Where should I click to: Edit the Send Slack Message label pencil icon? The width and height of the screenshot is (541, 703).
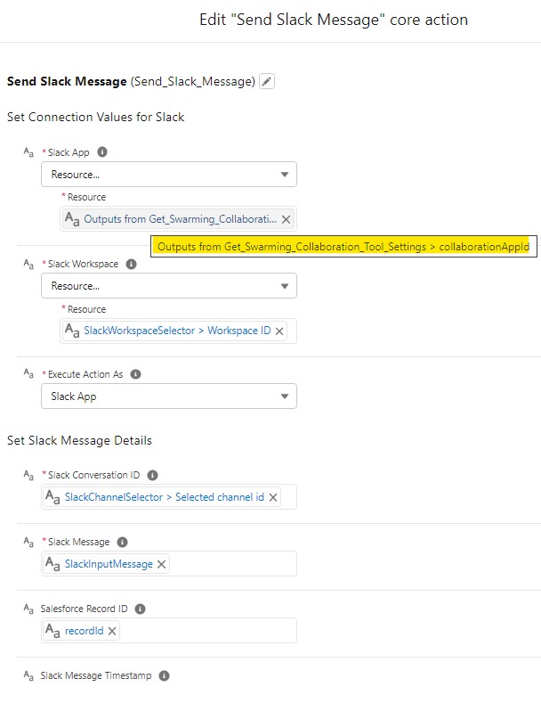[266, 82]
